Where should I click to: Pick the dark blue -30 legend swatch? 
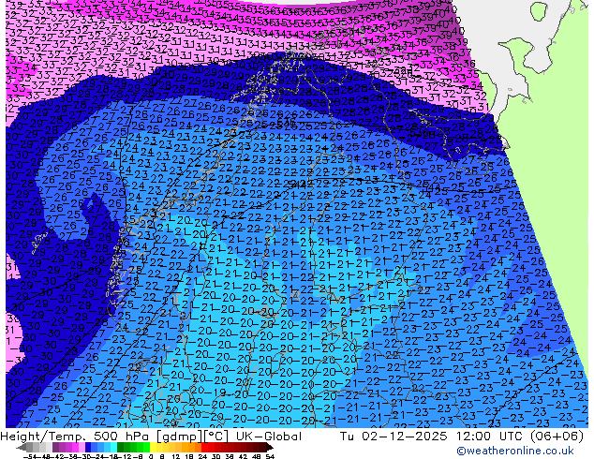[x=88, y=448]
